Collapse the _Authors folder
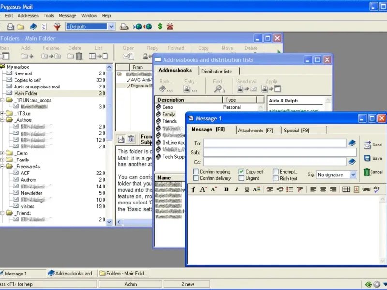 coord(2,120)
